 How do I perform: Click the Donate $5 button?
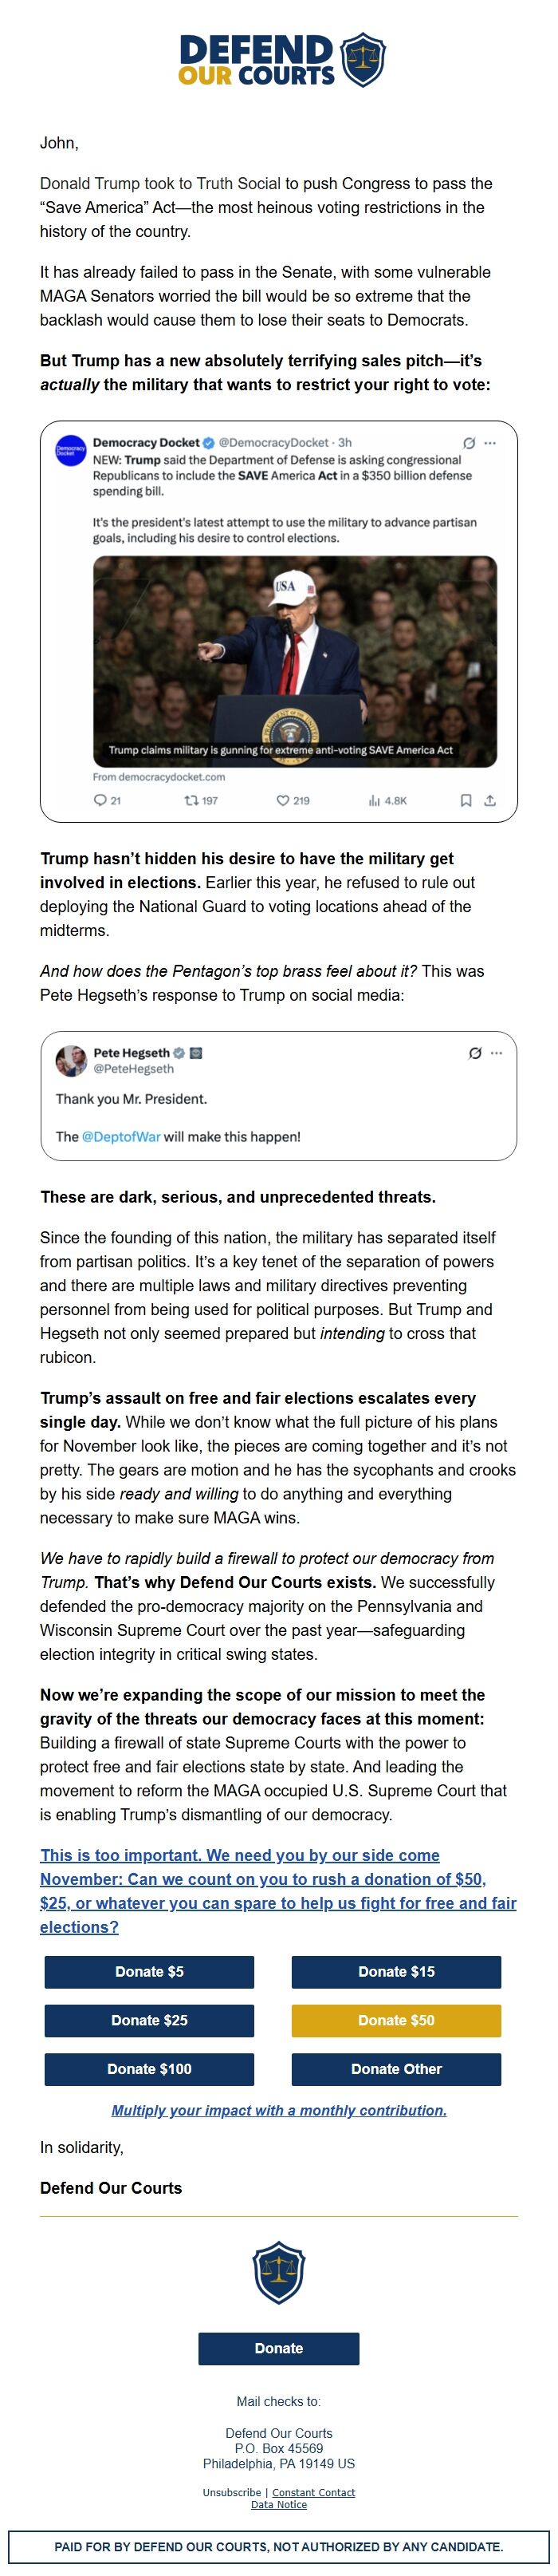(x=149, y=1971)
